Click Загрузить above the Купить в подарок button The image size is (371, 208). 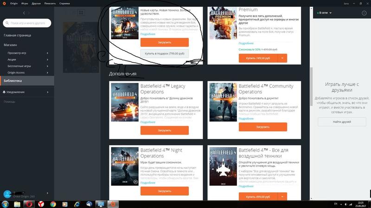coord(165,43)
